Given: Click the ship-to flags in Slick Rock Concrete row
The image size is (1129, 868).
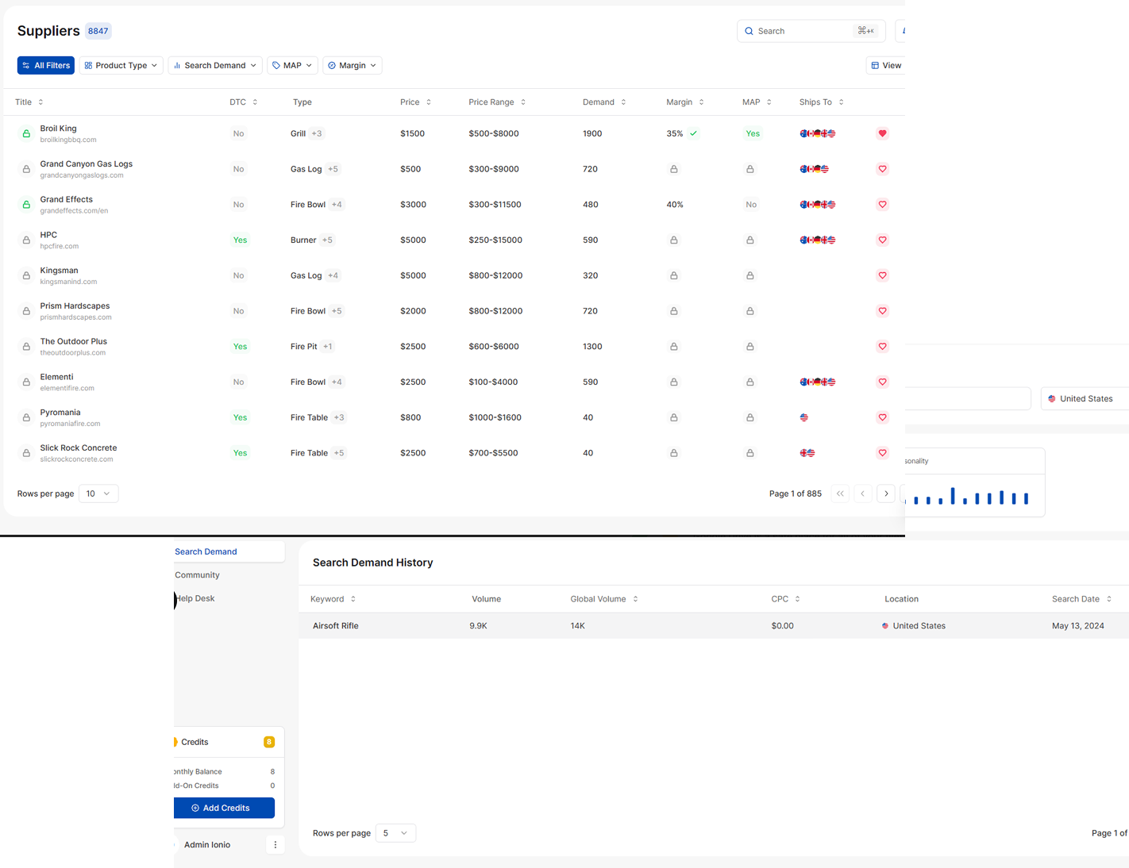Looking at the screenshot, I should [x=807, y=453].
